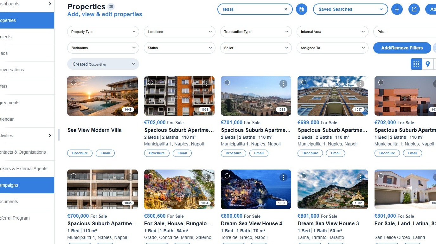This screenshot has height=244, width=436.
Task: Select property 1035 with its circle checkbox
Action: [74, 176]
